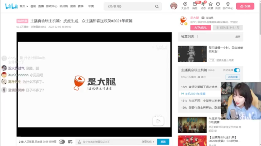This screenshot has height=146, width=261.
Task: Click the 简介 eye icon in collection panel
Action: click(199, 77)
